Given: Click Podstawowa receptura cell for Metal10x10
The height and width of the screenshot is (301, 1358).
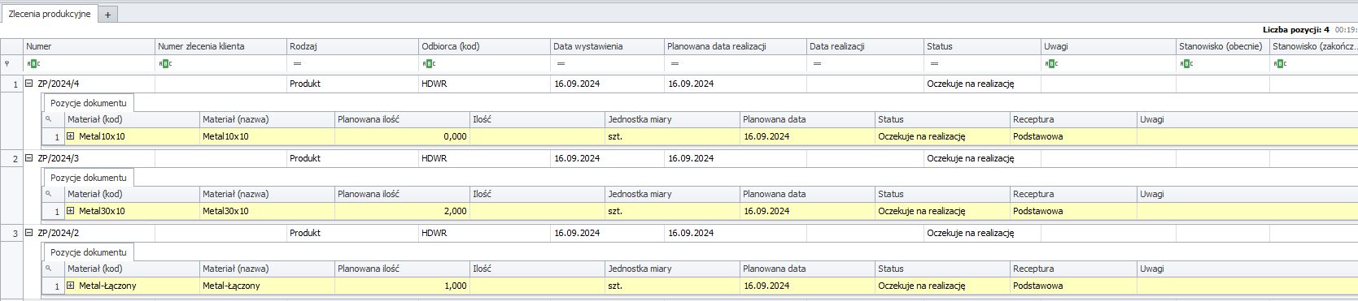Looking at the screenshot, I should [1073, 136].
